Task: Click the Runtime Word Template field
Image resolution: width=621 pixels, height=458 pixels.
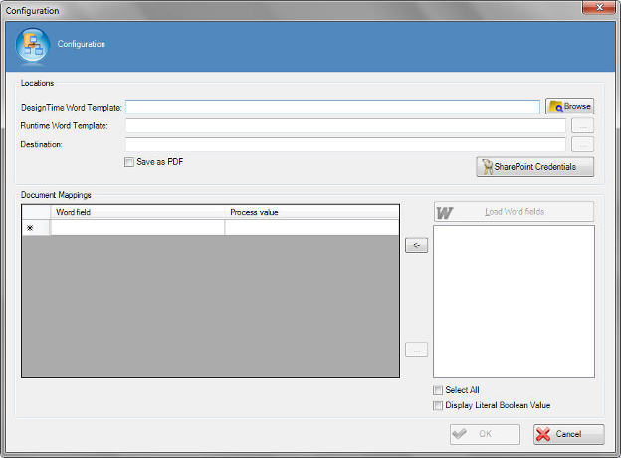Action: tap(344, 126)
